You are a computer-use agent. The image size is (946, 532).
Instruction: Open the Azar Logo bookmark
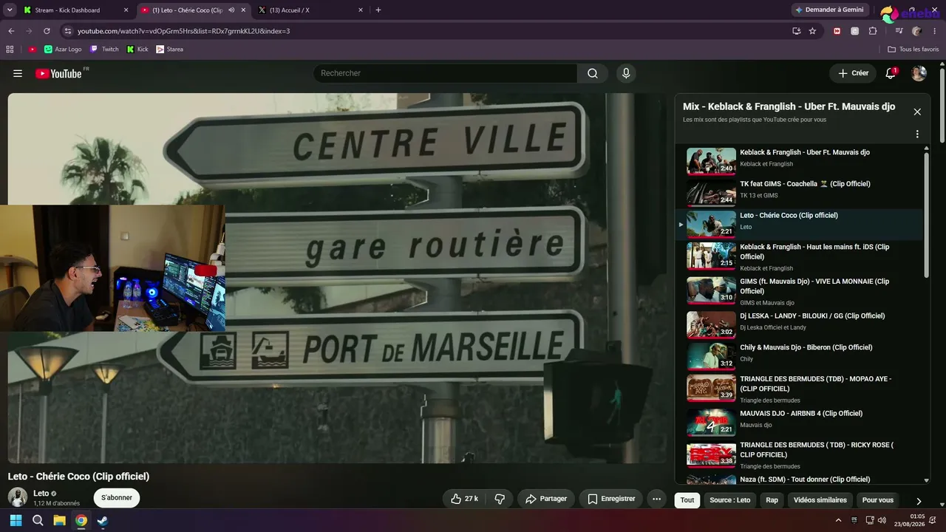(63, 50)
